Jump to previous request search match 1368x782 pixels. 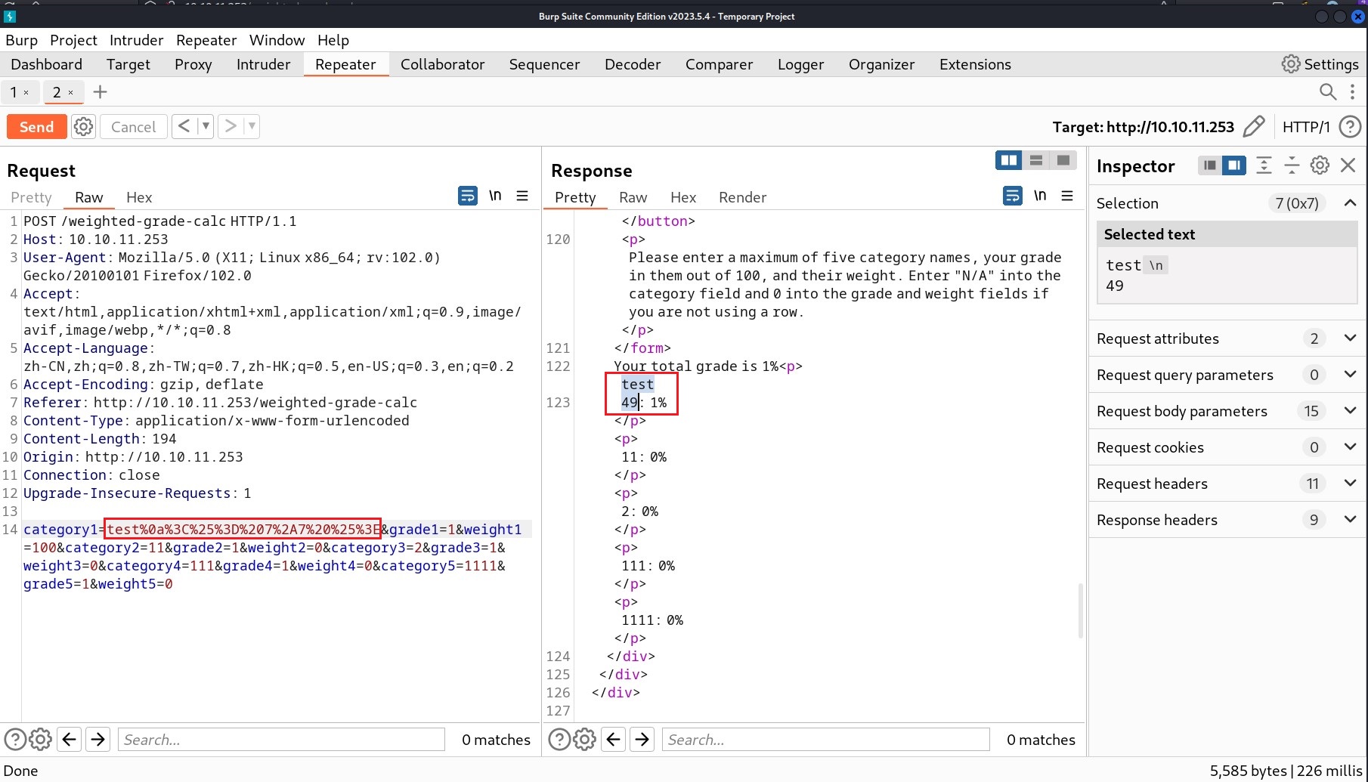(x=70, y=739)
